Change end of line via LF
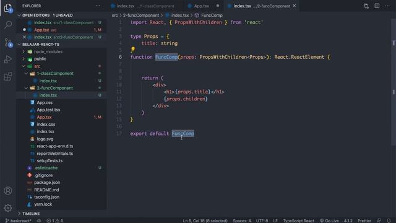This screenshot has height=223, width=396. click(275, 221)
